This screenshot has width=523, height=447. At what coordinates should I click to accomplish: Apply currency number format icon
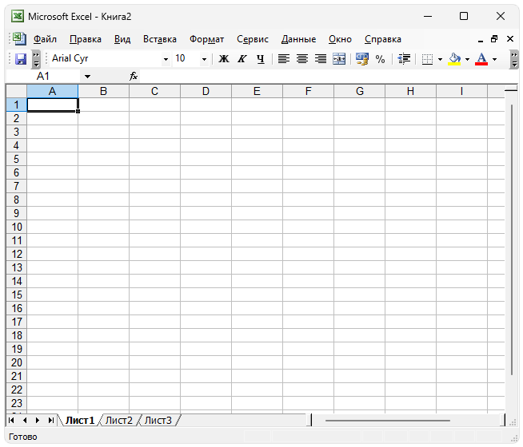tap(362, 59)
